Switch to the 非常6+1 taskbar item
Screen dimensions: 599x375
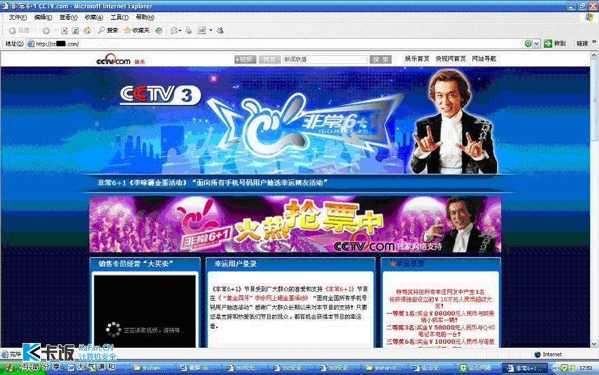pyautogui.click(x=526, y=368)
